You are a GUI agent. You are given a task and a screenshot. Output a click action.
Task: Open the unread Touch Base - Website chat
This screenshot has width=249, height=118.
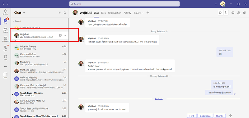(40, 94)
